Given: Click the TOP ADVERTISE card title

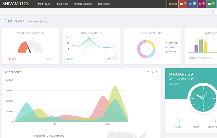Looking at the screenshot, I should [x=152, y=33].
